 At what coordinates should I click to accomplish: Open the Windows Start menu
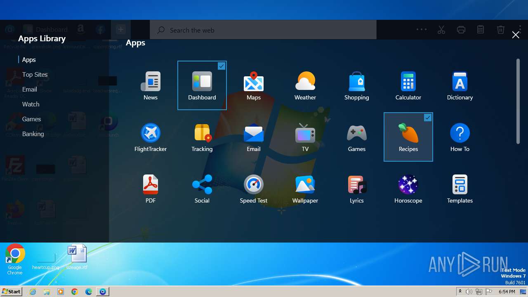pyautogui.click(x=11, y=291)
